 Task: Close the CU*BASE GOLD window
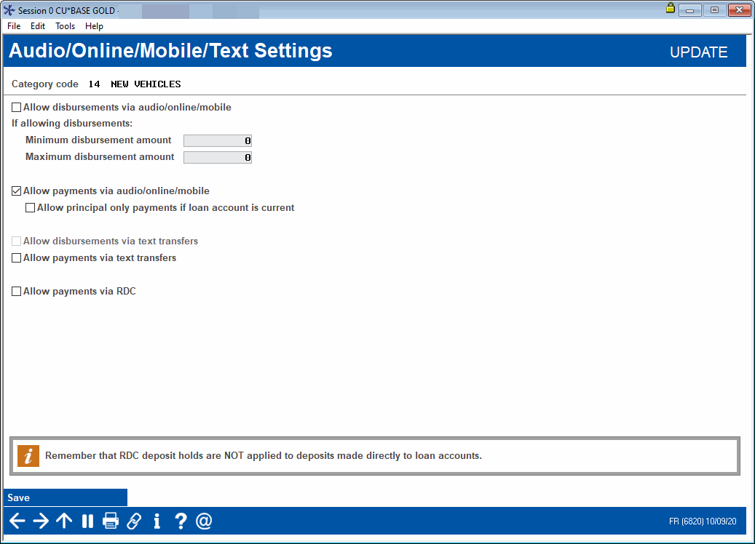click(x=739, y=9)
